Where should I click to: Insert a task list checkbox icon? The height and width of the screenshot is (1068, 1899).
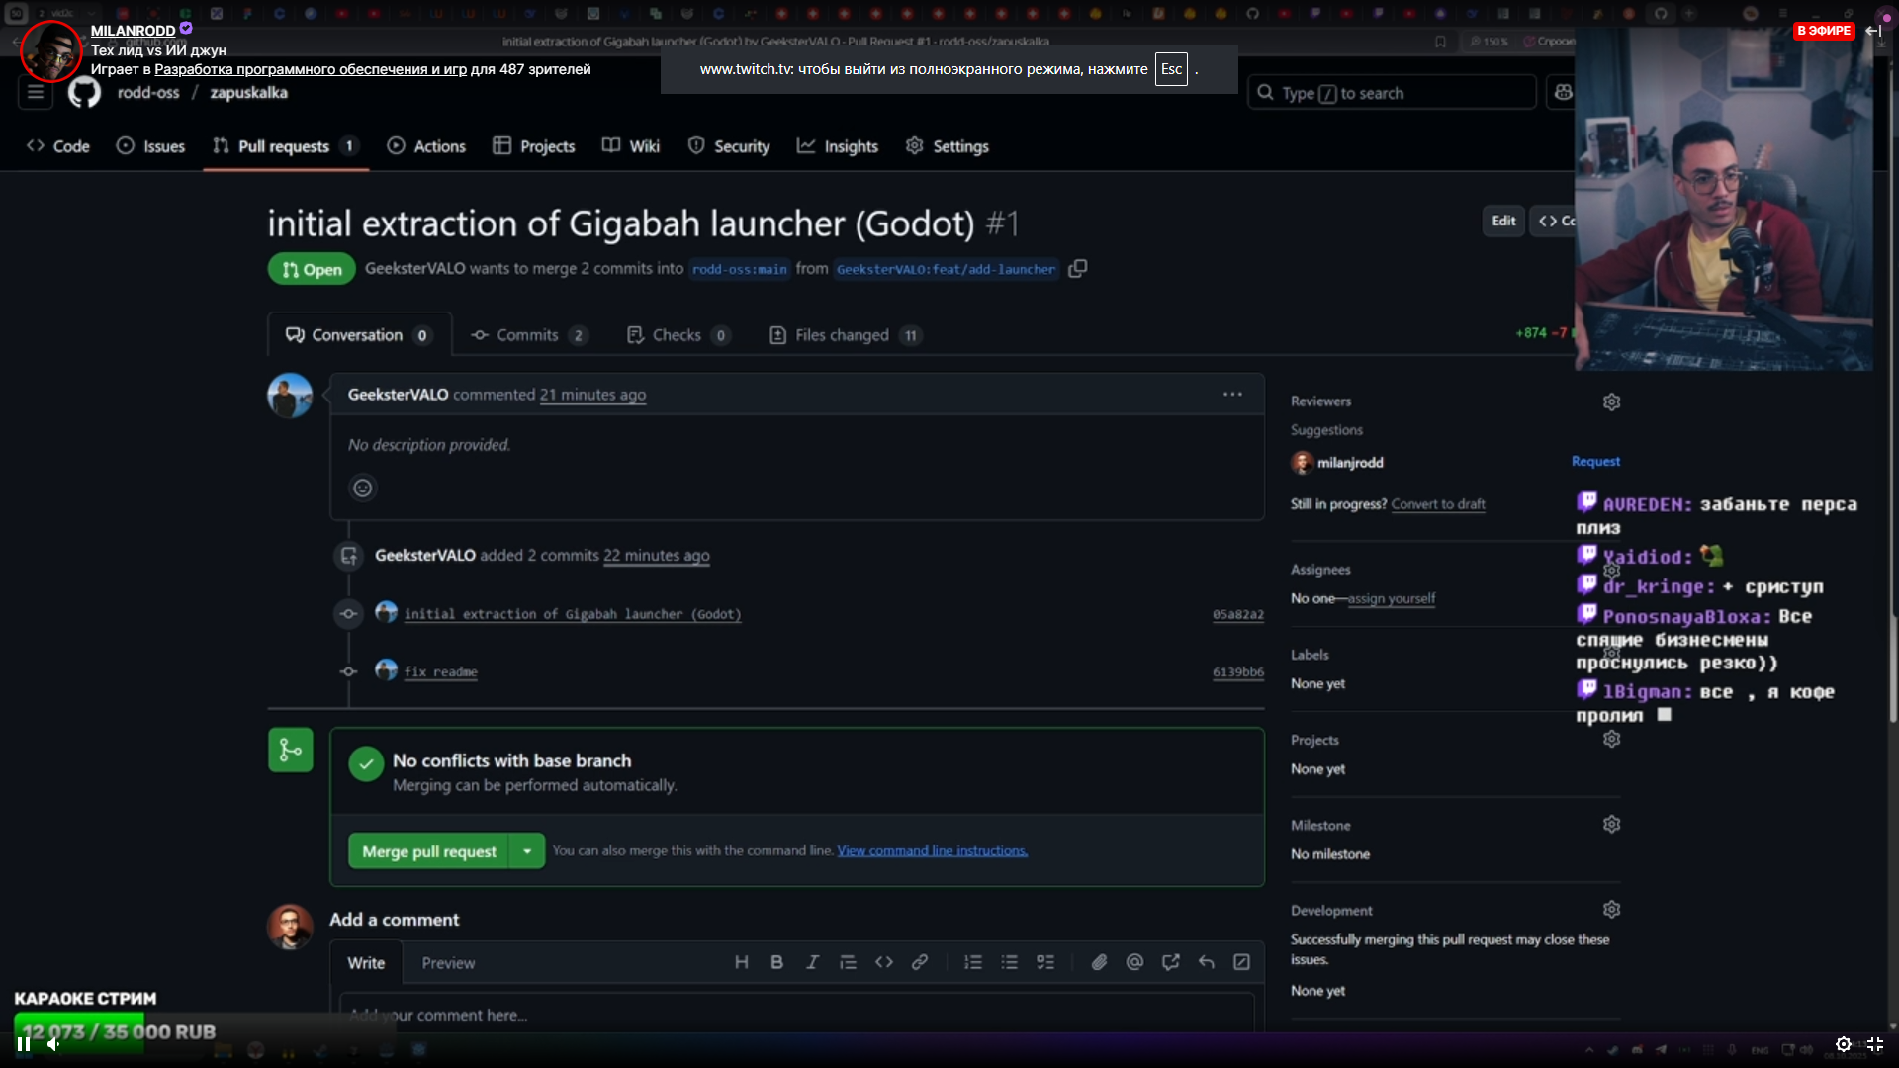(1045, 962)
